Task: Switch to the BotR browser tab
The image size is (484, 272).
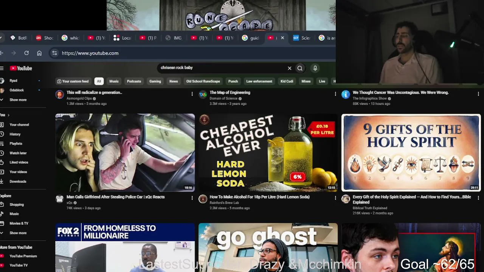Action: click(x=19, y=38)
